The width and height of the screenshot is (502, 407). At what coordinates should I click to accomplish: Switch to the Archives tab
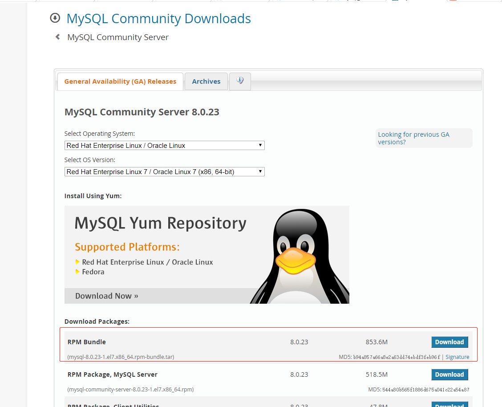pos(206,81)
